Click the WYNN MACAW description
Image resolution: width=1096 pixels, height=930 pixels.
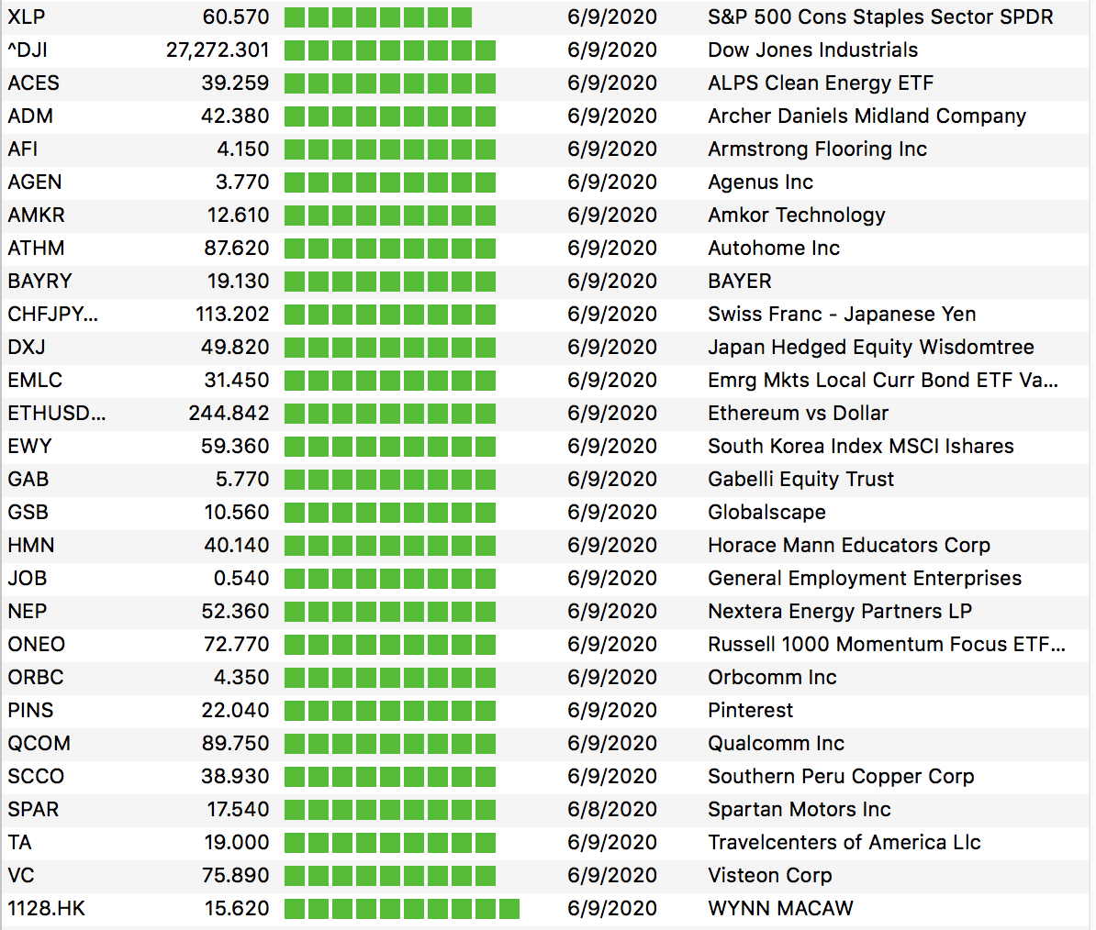tap(780, 908)
